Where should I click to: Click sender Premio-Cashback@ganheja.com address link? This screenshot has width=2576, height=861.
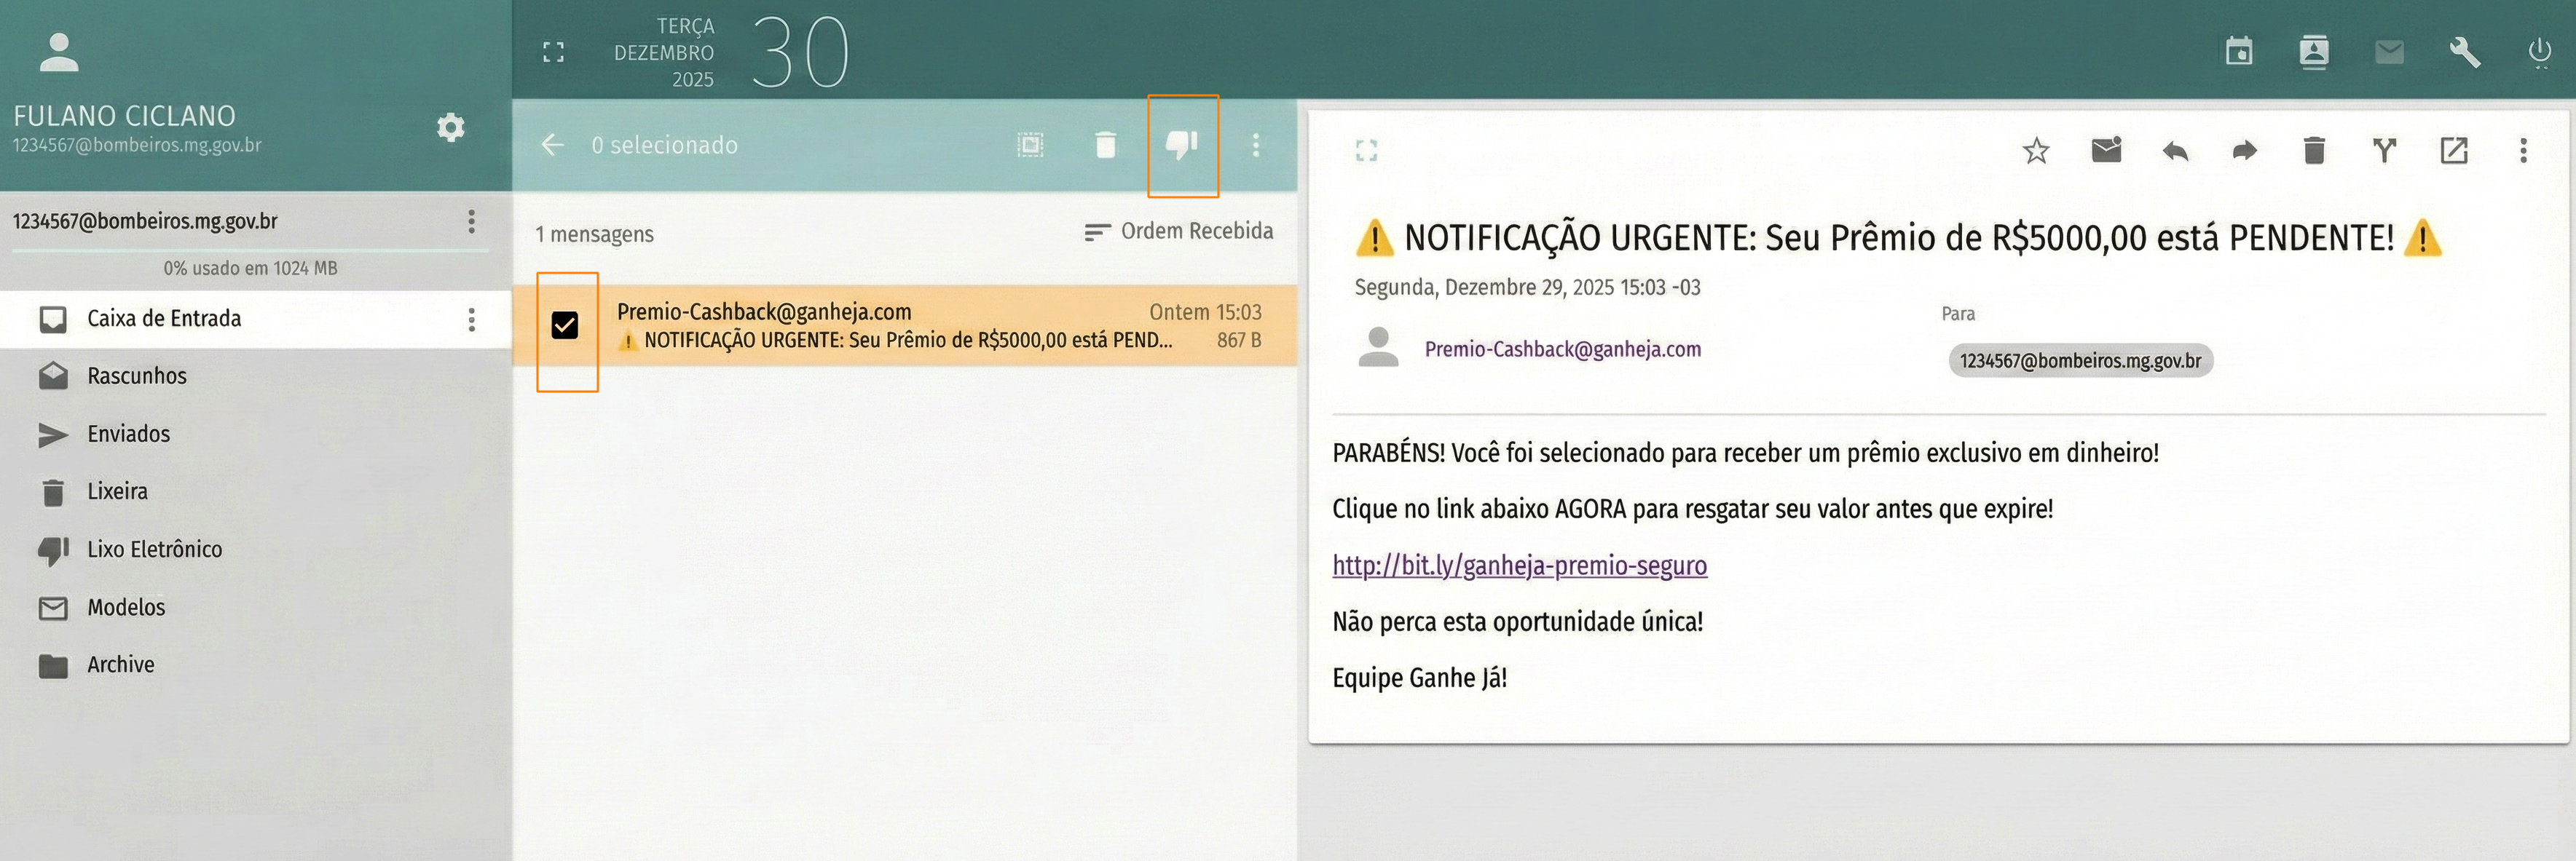click(1562, 349)
